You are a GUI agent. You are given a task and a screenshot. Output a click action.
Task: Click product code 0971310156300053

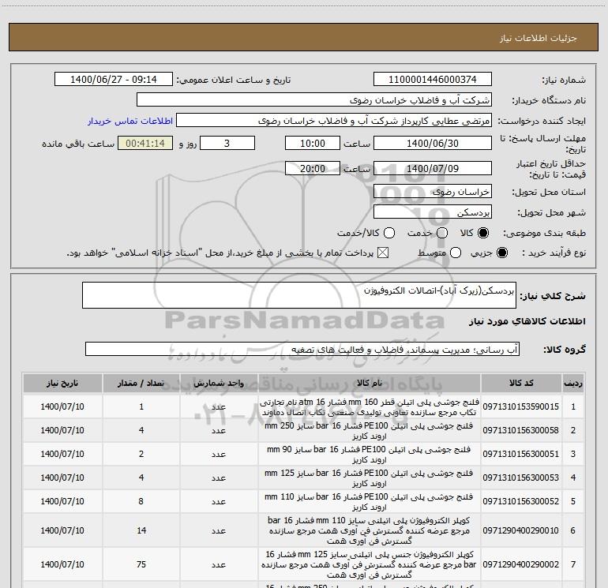(x=521, y=478)
